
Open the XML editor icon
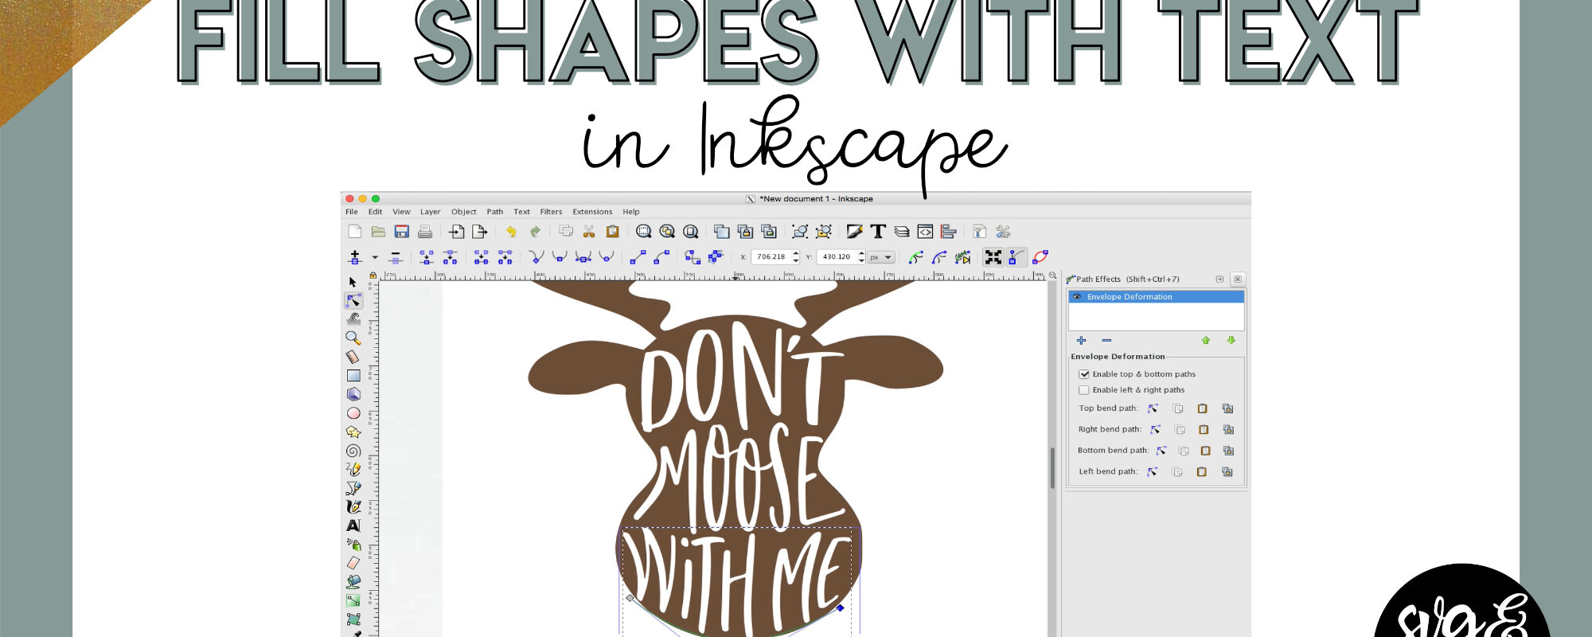pyautogui.click(x=925, y=232)
